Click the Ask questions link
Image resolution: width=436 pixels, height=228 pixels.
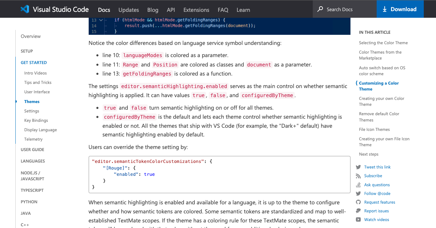377,185
